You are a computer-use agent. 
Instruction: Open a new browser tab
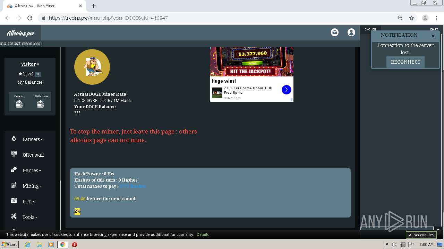click(94, 6)
